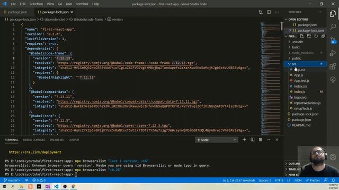Viewport: 339px width, 190px height.
Task: Open App.js in the explorer
Action: [299, 75]
